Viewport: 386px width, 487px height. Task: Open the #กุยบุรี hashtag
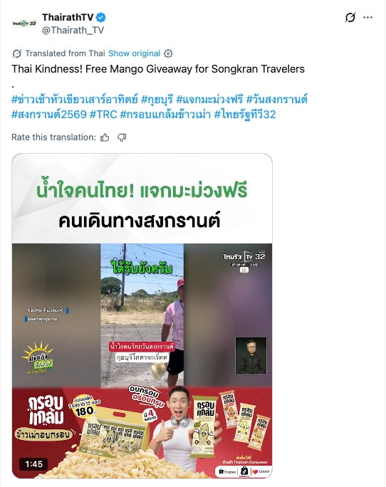click(x=157, y=100)
